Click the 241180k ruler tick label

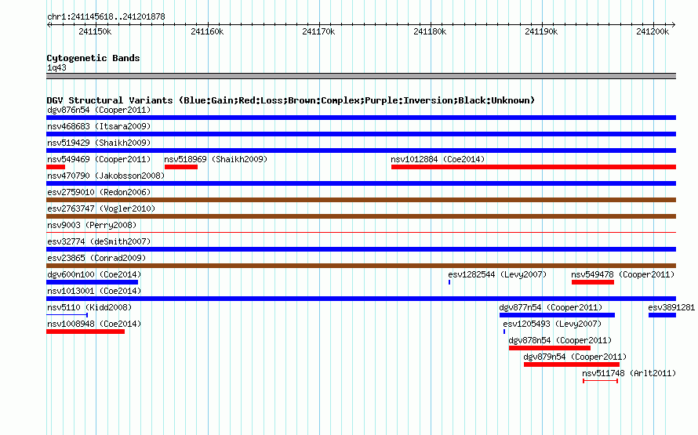pyautogui.click(x=430, y=31)
